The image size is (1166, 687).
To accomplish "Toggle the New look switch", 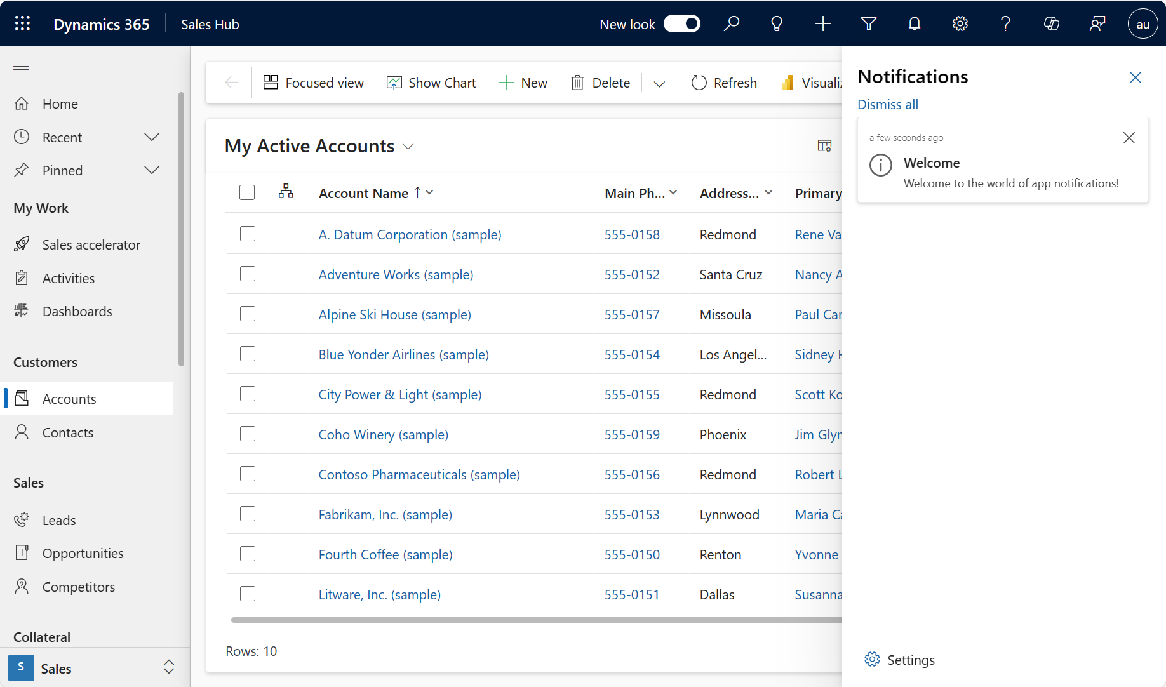I will [681, 24].
